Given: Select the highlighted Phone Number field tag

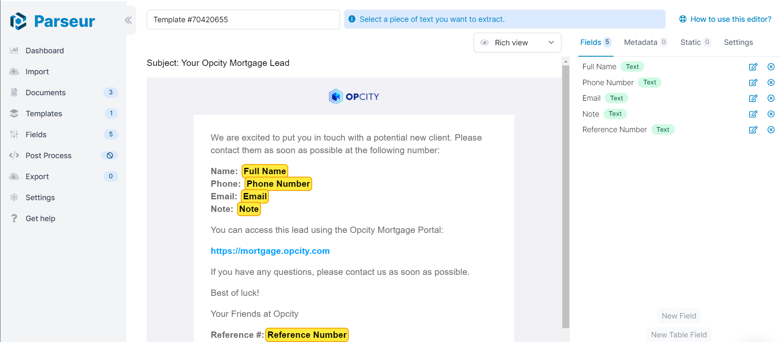Looking at the screenshot, I should coord(278,184).
